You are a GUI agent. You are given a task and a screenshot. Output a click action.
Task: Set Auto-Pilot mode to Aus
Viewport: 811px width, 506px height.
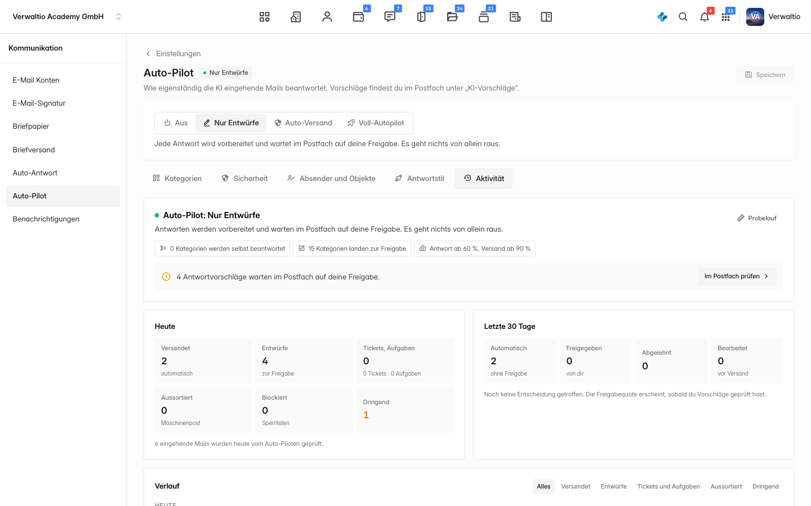coord(176,123)
